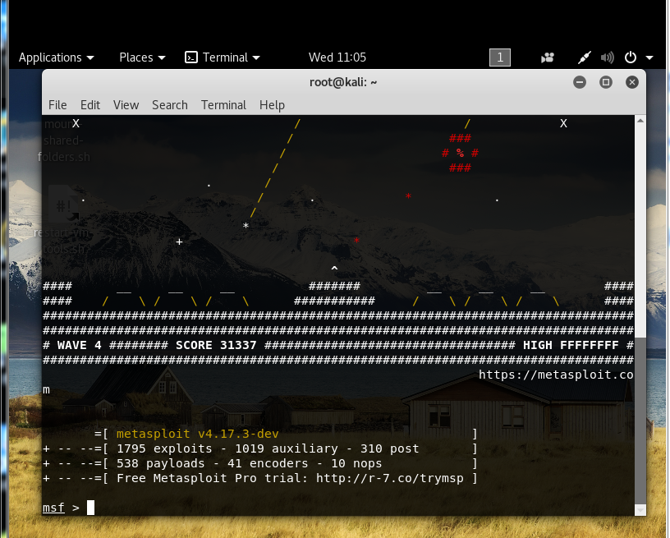Screen dimensions: 670x538
Task: Open the Help menu in terminal
Action: pos(272,105)
